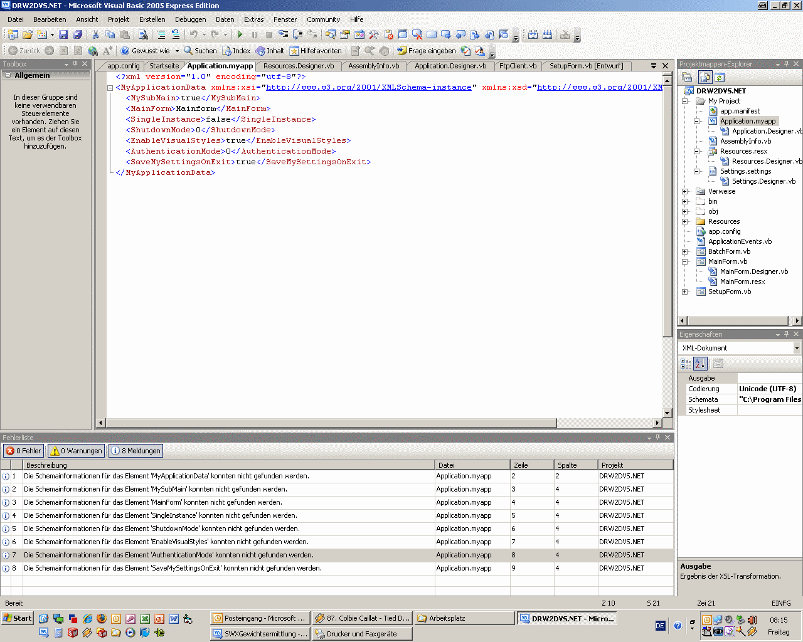Click Refresh icon in Projektmappen-Explorer
Screen dimensions: 803x642
[720, 77]
